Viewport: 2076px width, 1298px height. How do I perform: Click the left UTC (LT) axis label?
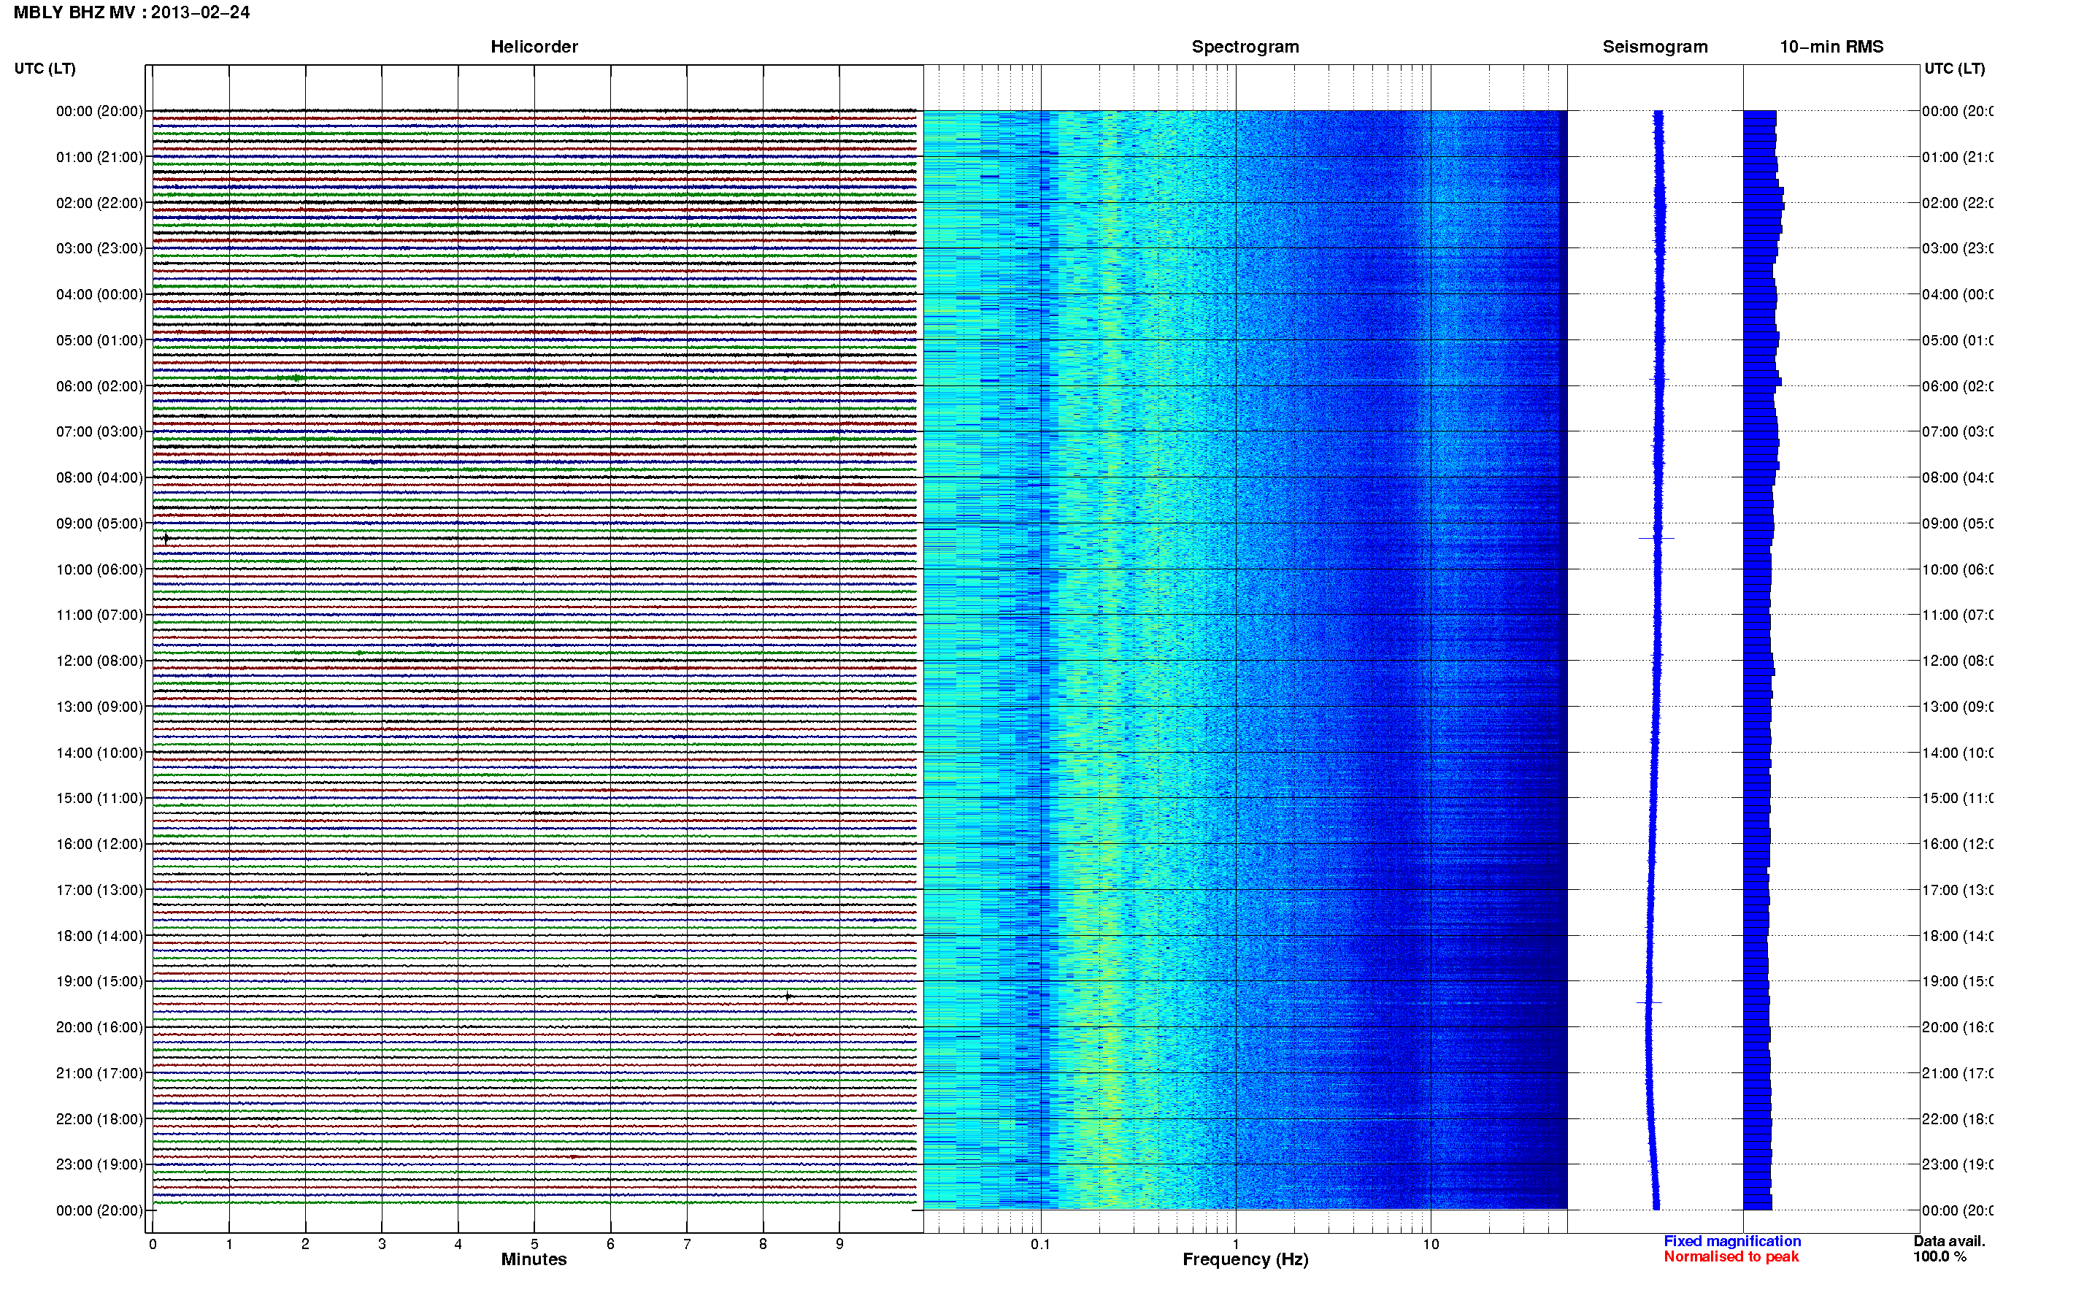click(x=45, y=68)
